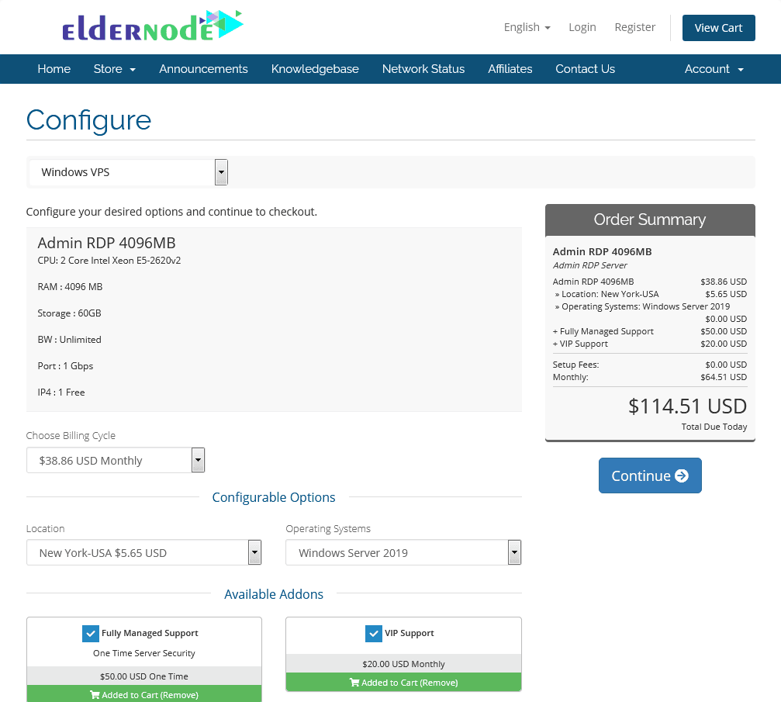Click the Continue button
The height and width of the screenshot is (702, 781).
(650, 475)
